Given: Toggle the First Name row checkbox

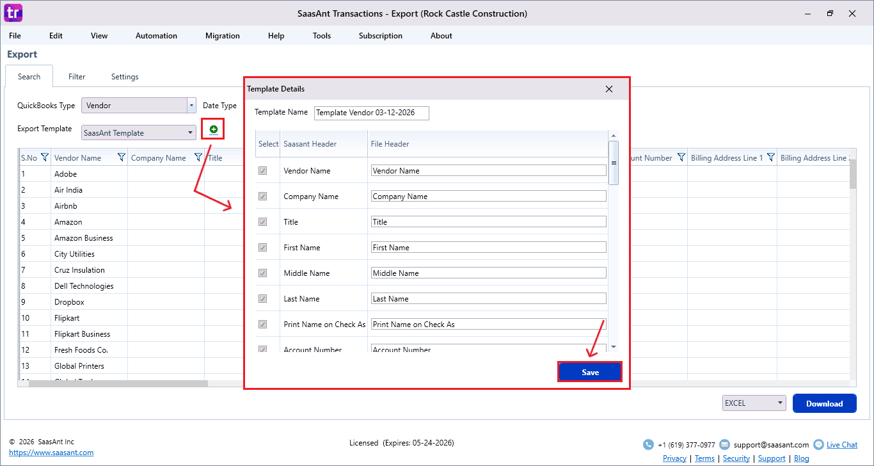Looking at the screenshot, I should [x=262, y=248].
